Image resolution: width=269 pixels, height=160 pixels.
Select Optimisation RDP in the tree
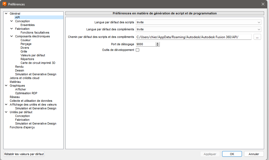click(26, 93)
